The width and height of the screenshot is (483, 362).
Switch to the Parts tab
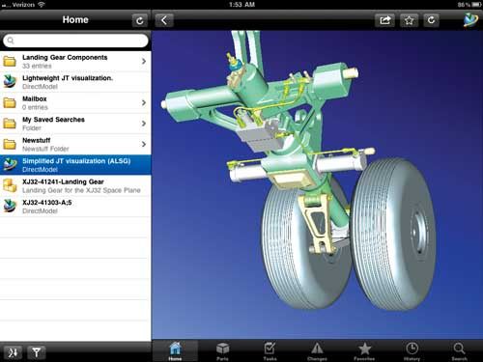(x=222, y=351)
